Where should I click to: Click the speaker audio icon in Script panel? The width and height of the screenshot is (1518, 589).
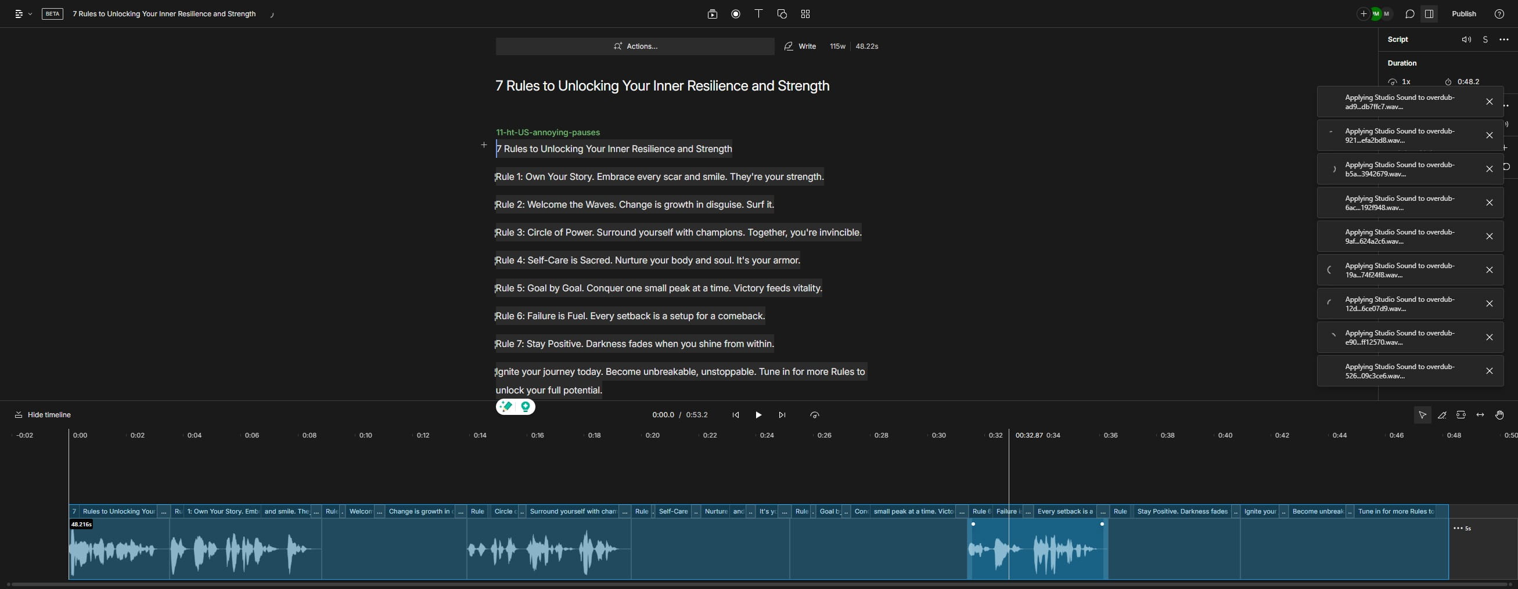click(1466, 39)
